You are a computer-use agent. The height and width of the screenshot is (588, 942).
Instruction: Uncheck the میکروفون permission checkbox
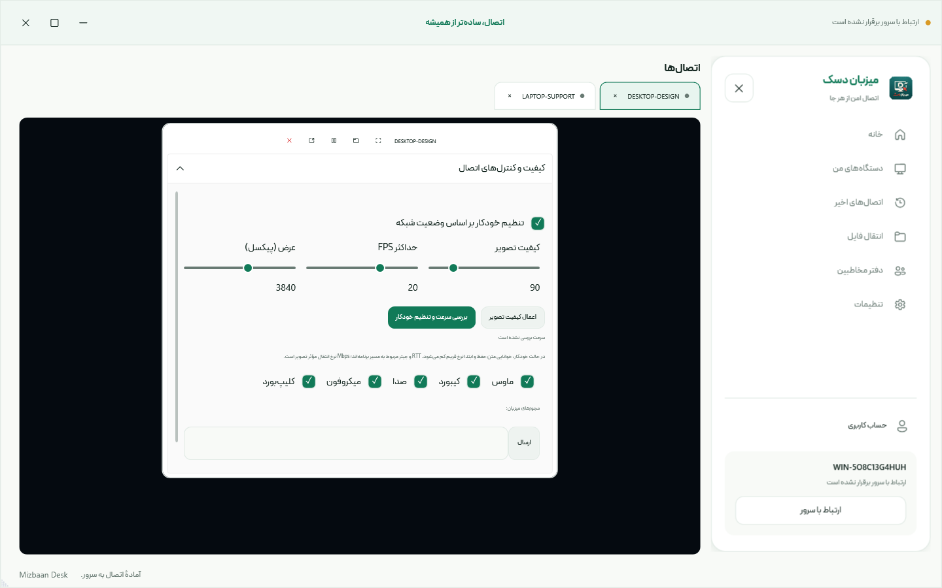(375, 382)
